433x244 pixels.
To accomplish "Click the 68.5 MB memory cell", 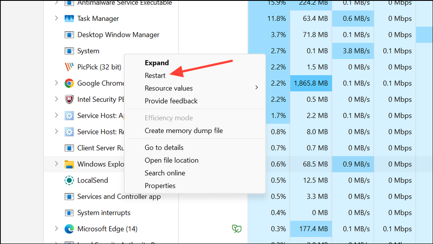I will pyautogui.click(x=311, y=164).
